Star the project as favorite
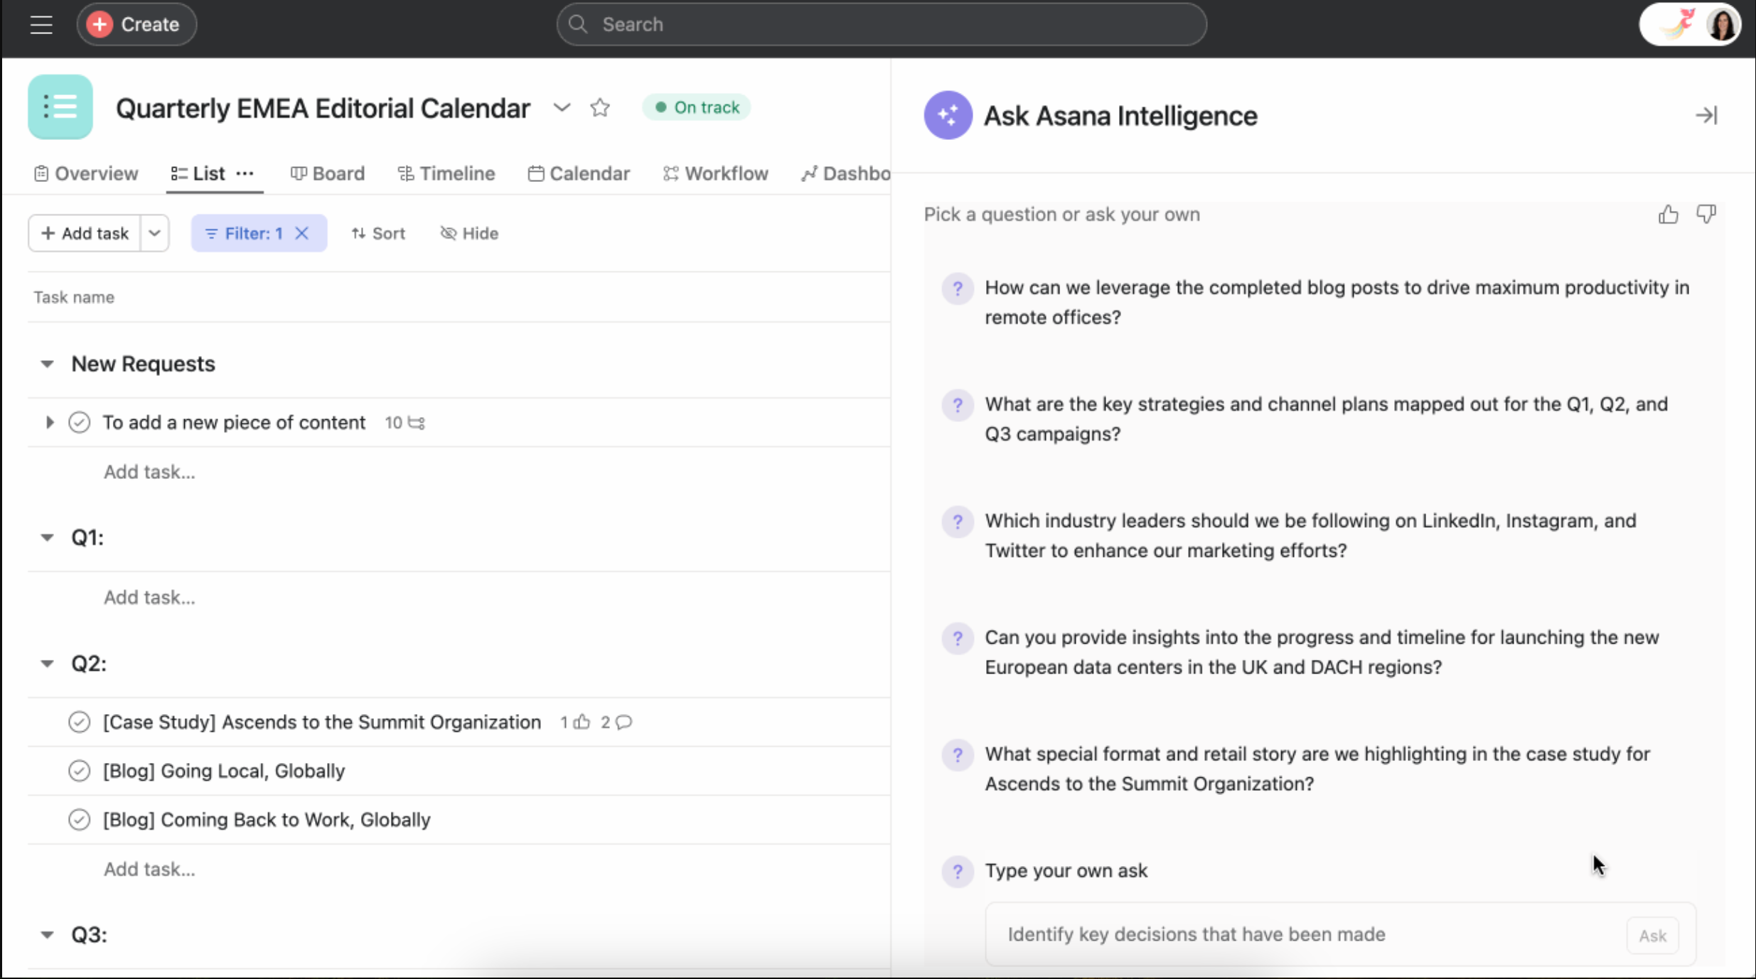 click(600, 108)
